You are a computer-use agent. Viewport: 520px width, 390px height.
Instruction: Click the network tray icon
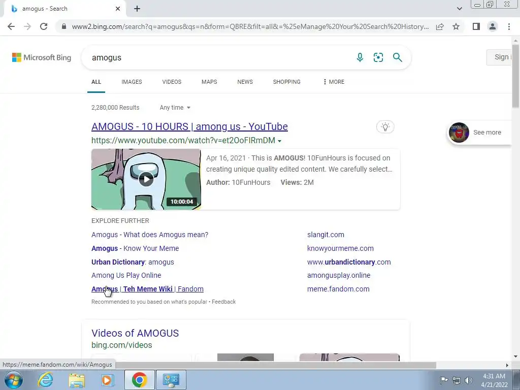point(457,380)
